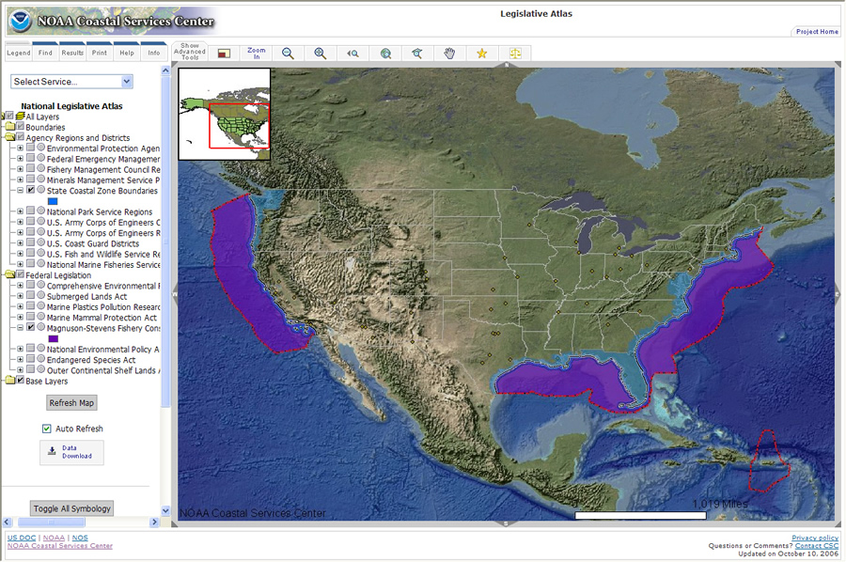
Task: Expand the Federal Emergency Management layer
Action: 20,159
